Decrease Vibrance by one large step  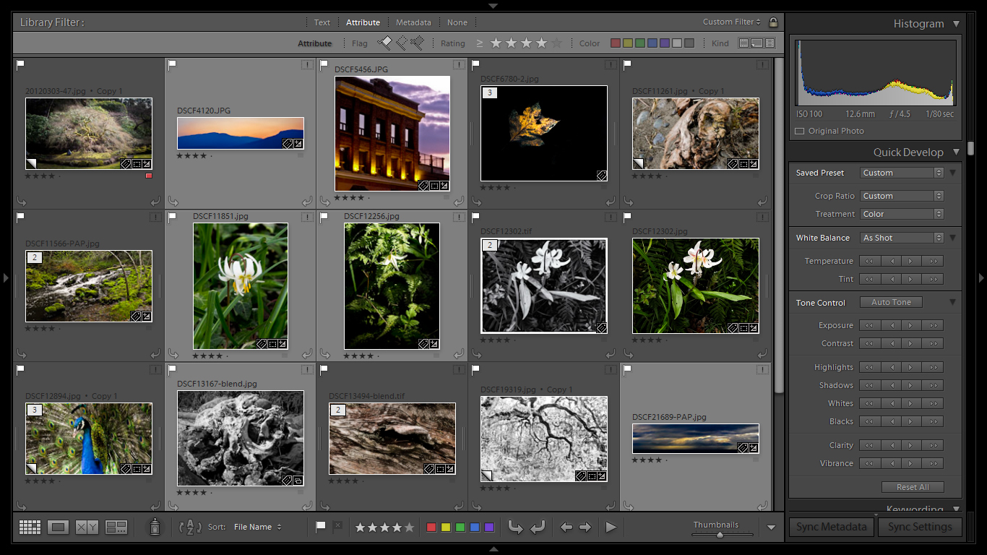pos(870,463)
